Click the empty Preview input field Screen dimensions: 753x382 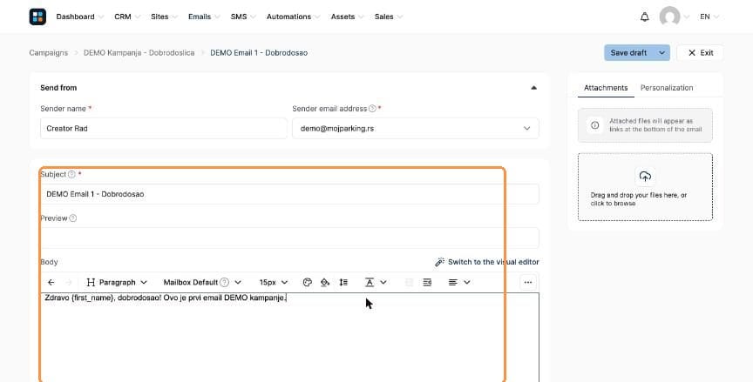(x=289, y=238)
